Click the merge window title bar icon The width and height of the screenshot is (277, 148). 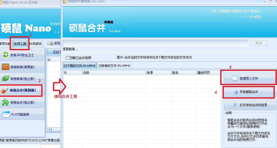pyautogui.click(x=64, y=2)
